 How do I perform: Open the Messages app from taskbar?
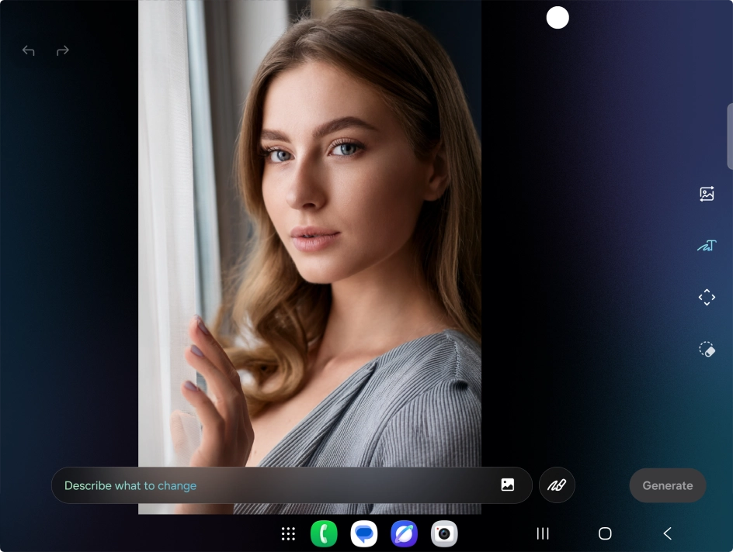click(364, 533)
